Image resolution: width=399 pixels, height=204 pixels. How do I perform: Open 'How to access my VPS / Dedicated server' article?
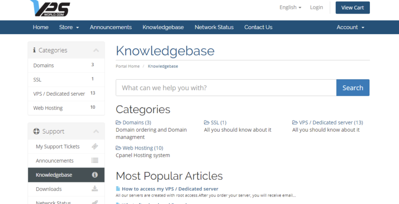170,189
